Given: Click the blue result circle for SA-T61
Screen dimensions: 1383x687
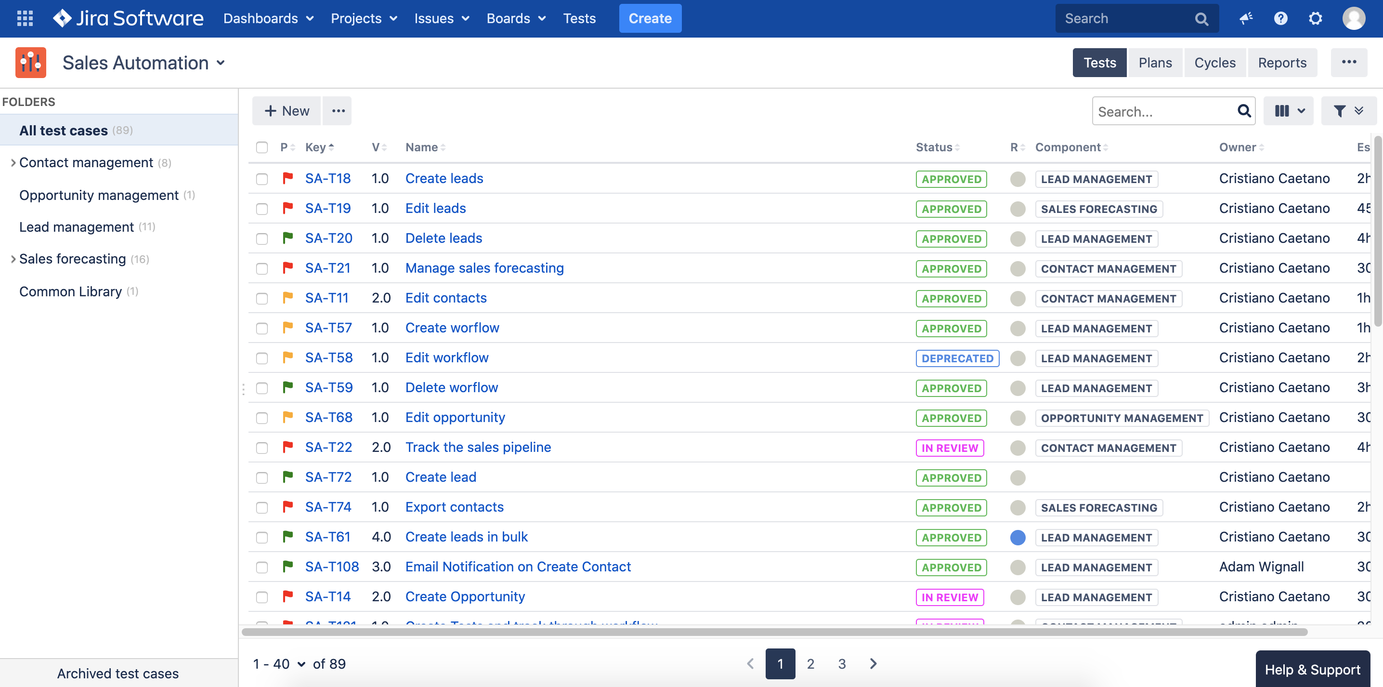Looking at the screenshot, I should coord(1018,537).
